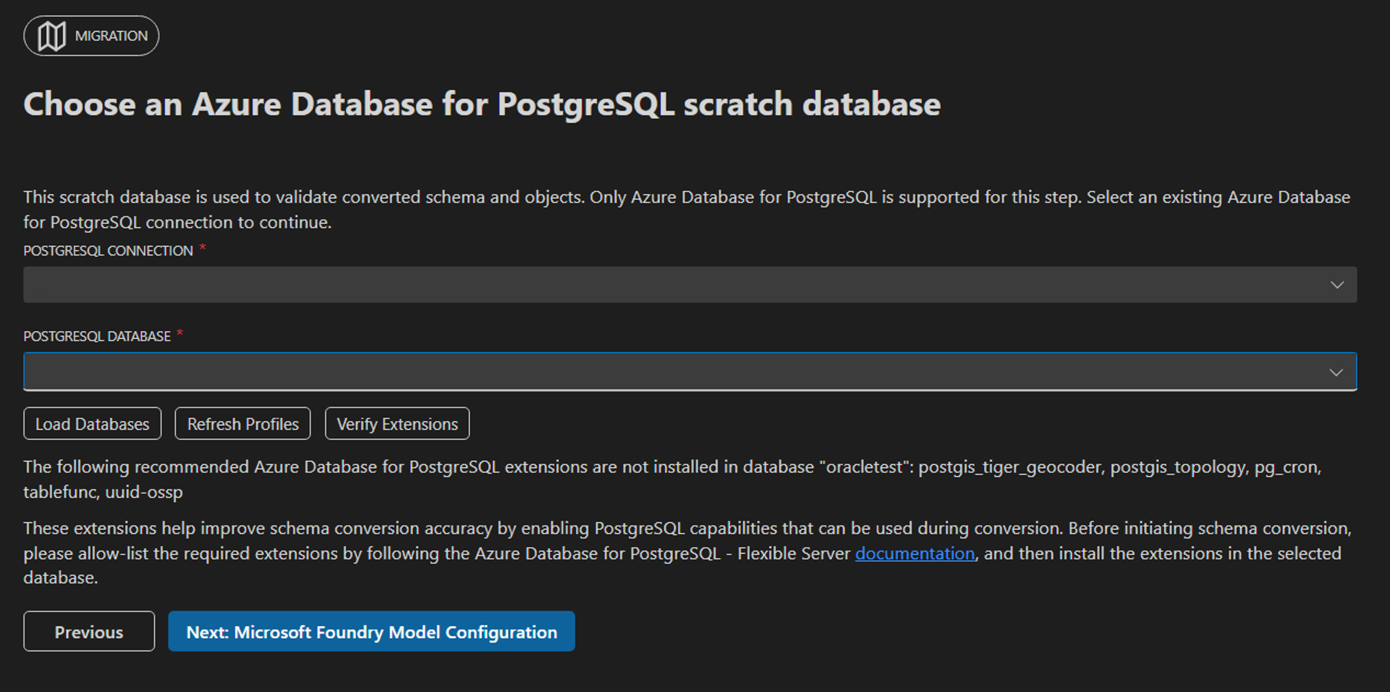
Task: Select the missing extensions warning text
Action: pos(672,480)
